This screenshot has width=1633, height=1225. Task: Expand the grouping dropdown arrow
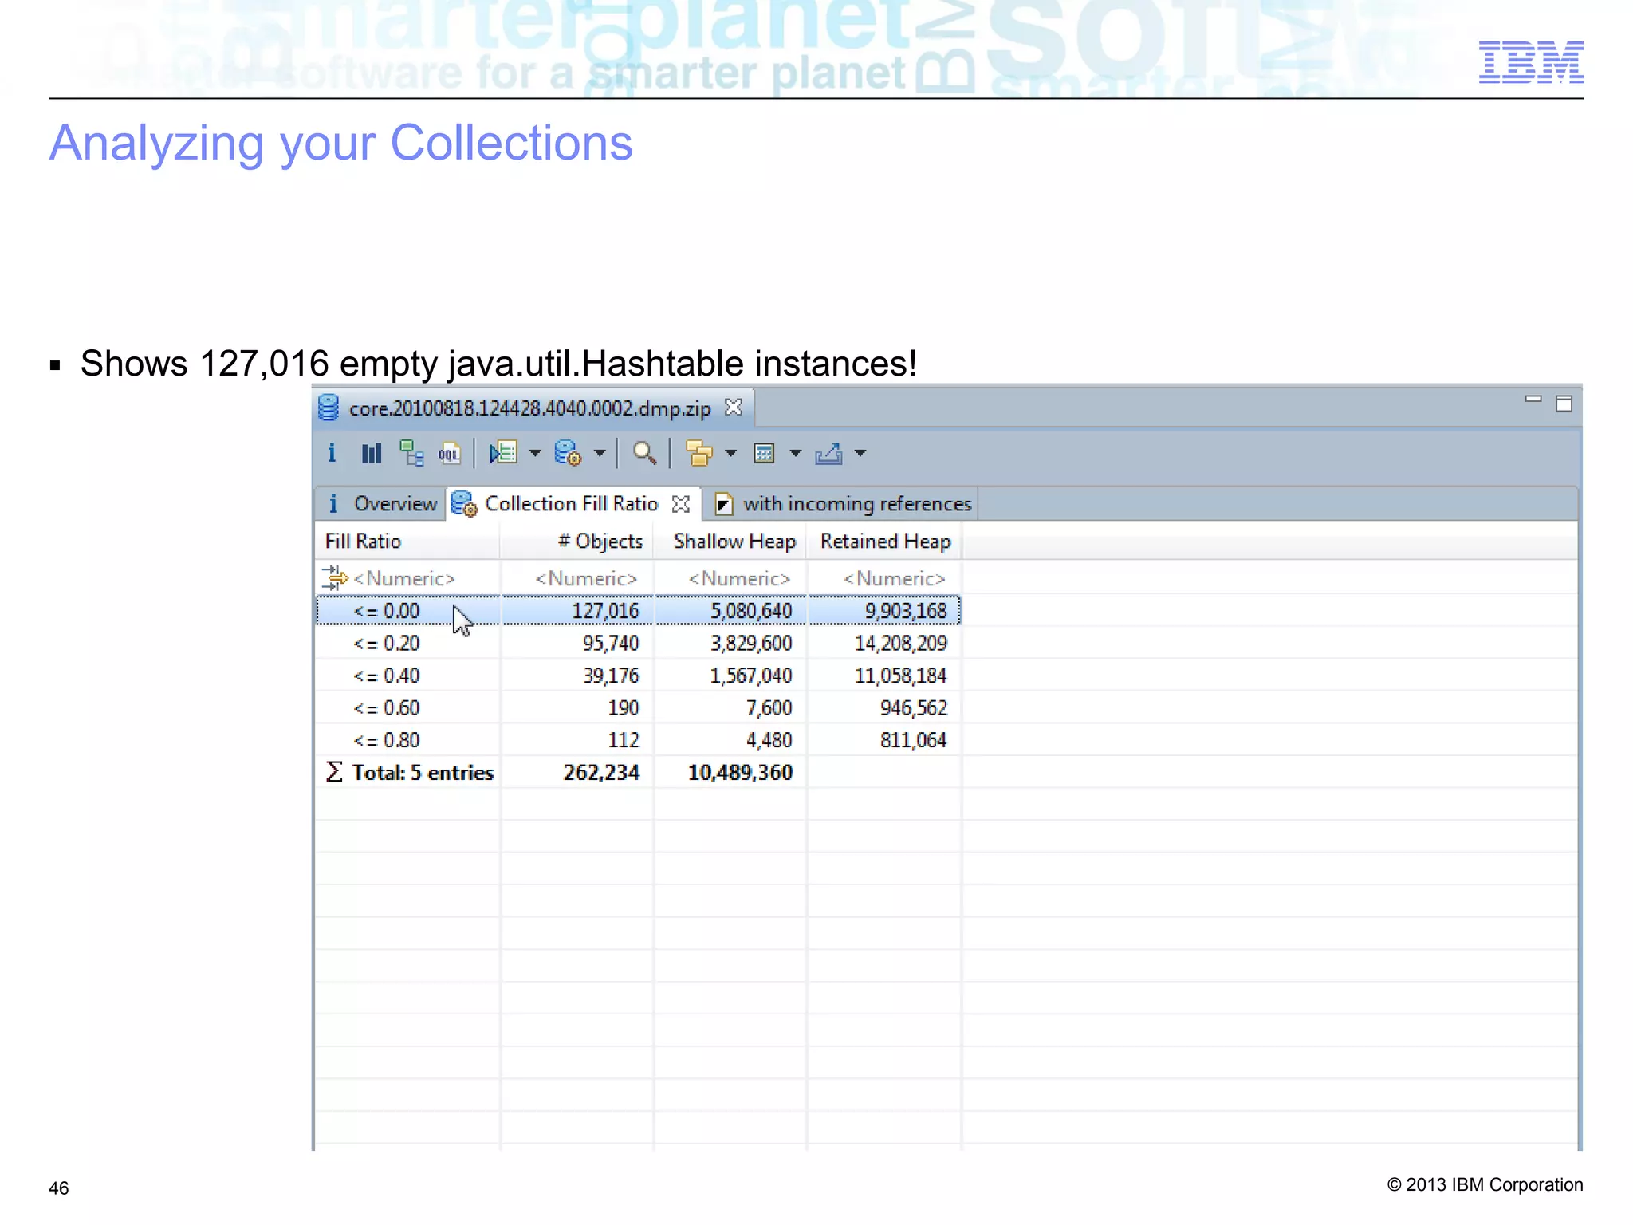tap(730, 454)
